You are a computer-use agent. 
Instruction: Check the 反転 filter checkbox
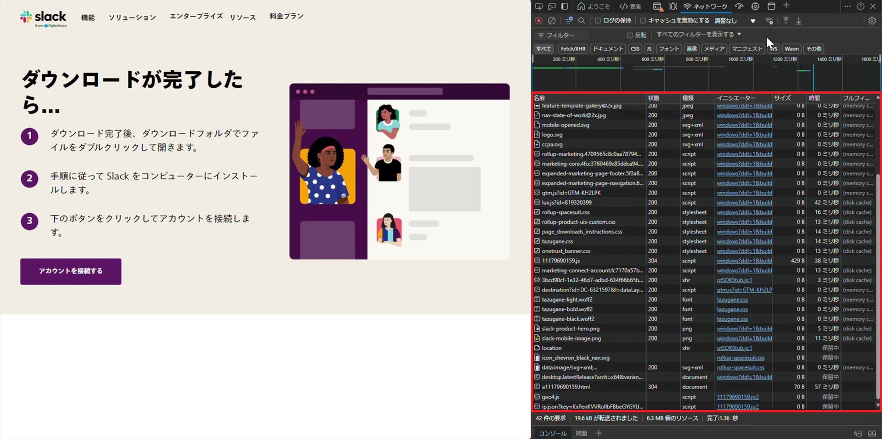630,35
